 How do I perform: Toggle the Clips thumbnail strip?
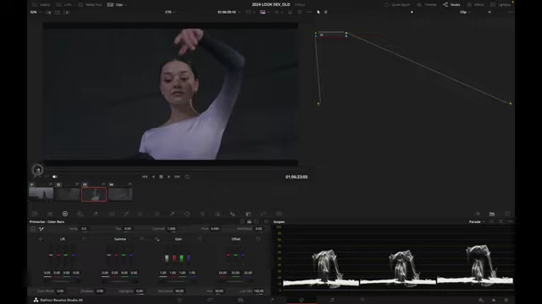click(x=115, y=5)
